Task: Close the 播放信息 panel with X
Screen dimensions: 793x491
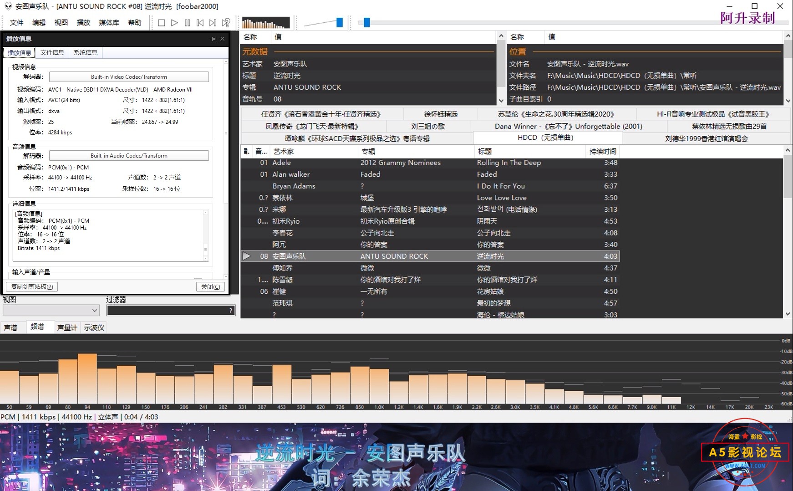Action: coord(222,39)
